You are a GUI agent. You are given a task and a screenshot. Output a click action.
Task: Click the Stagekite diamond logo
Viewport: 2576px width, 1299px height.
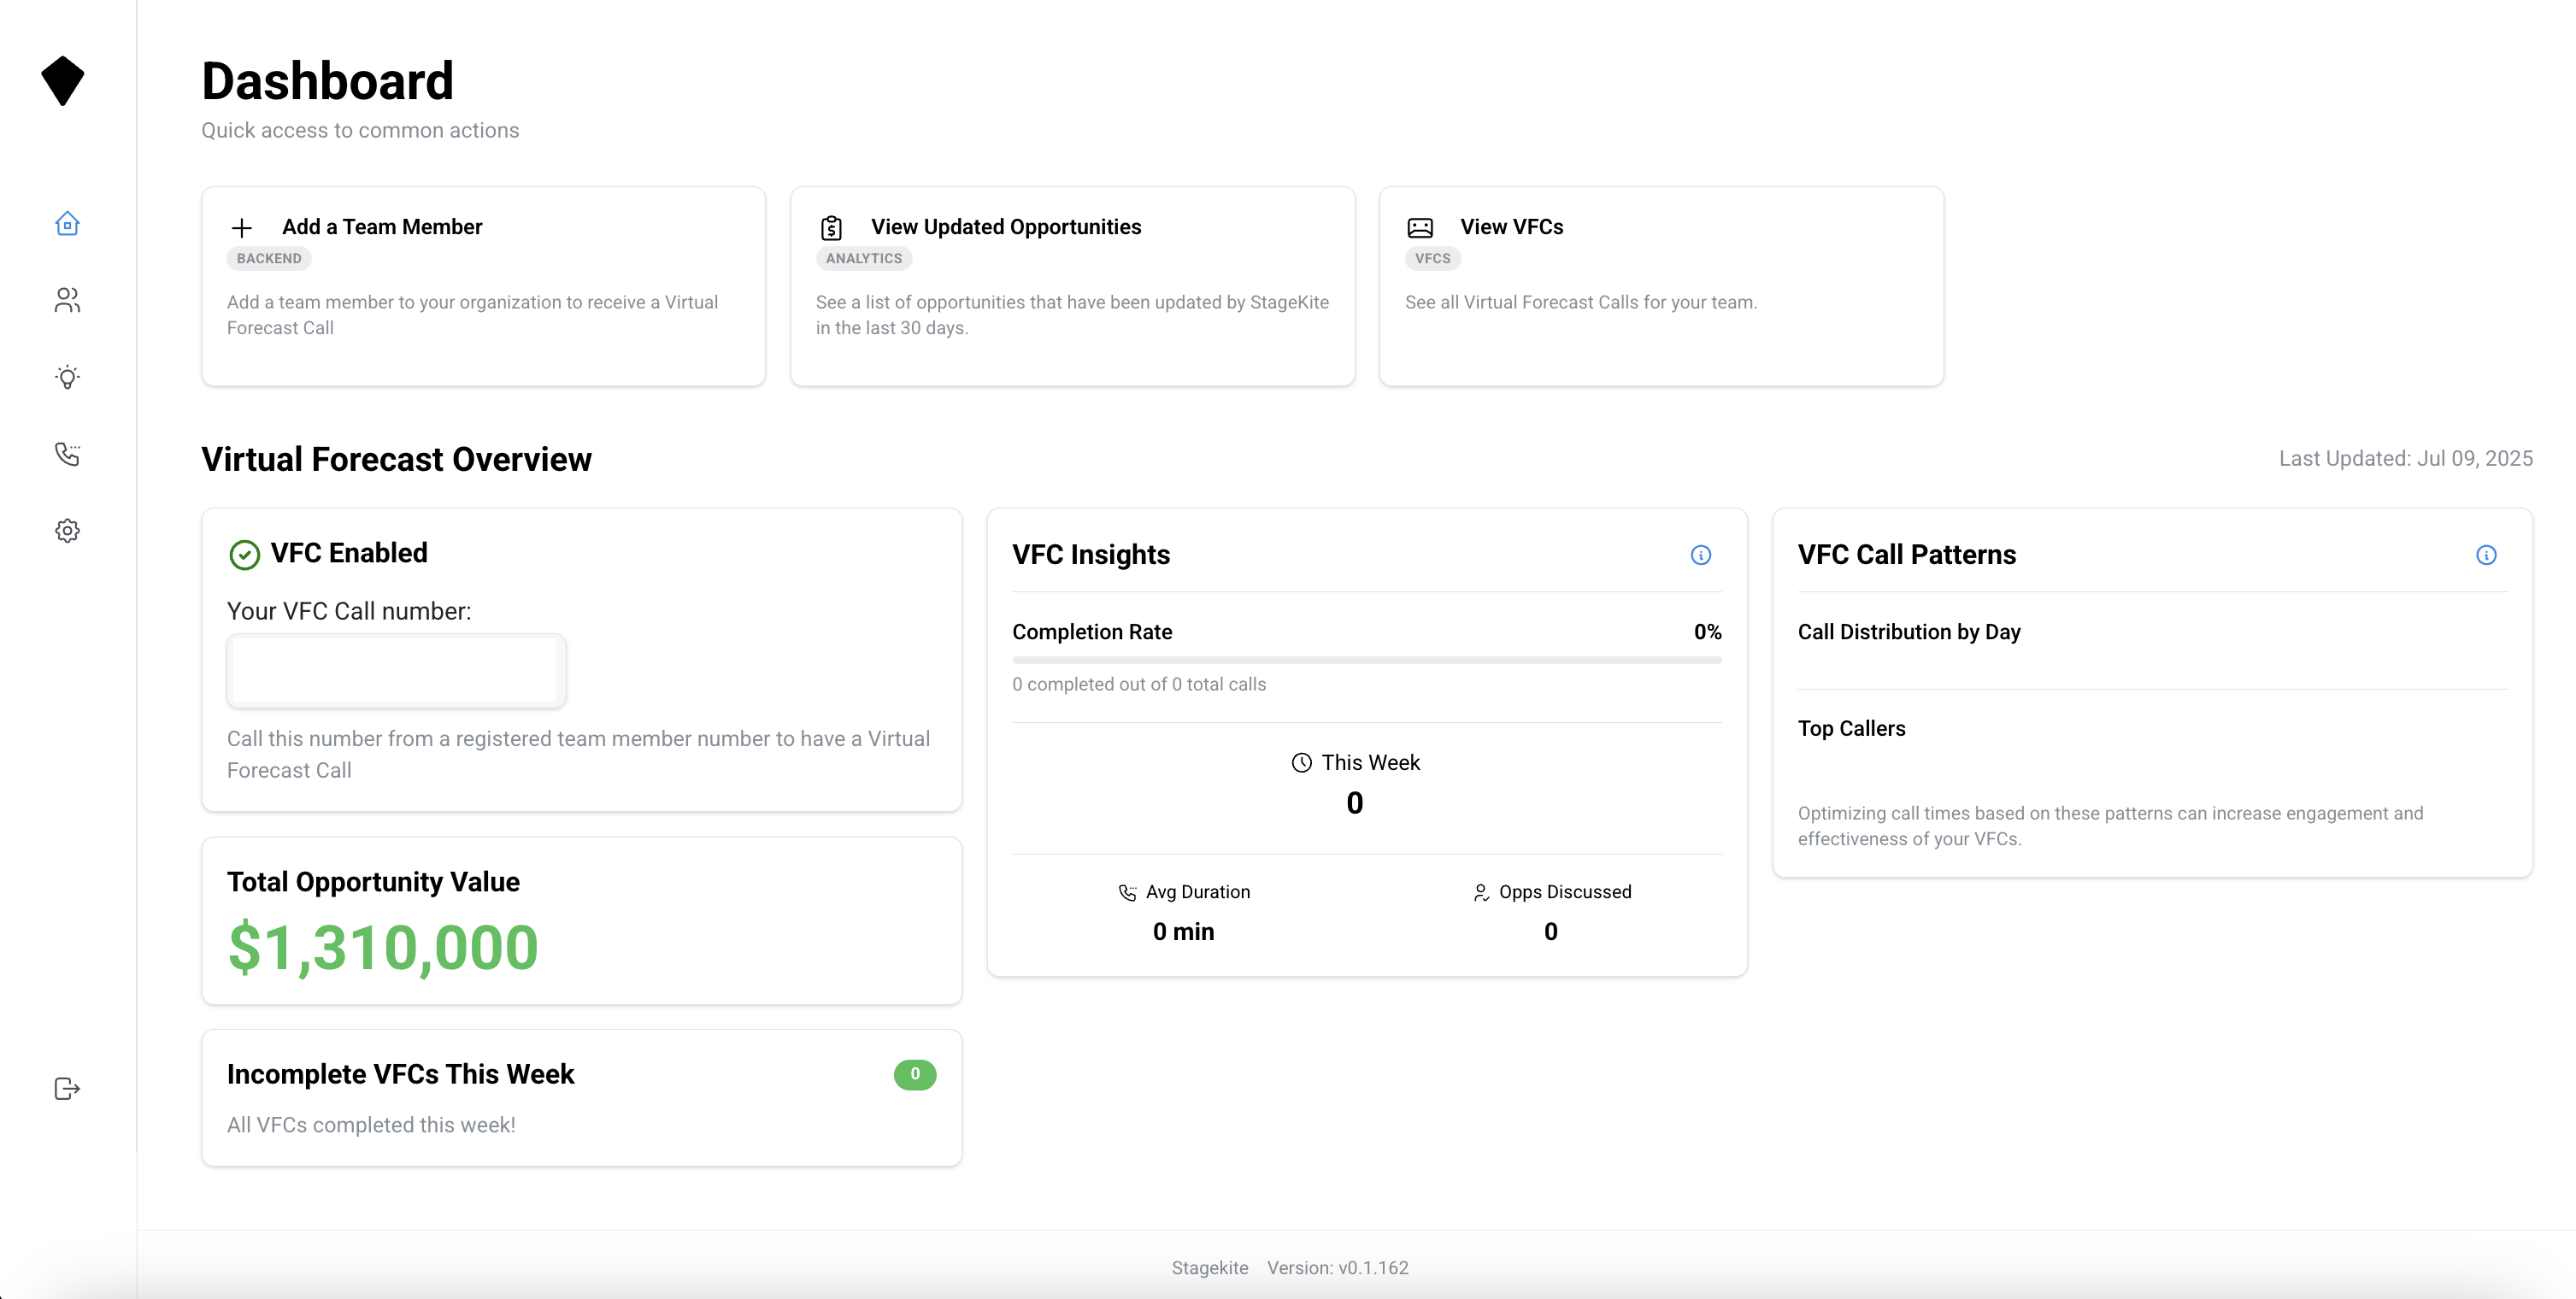click(x=63, y=81)
